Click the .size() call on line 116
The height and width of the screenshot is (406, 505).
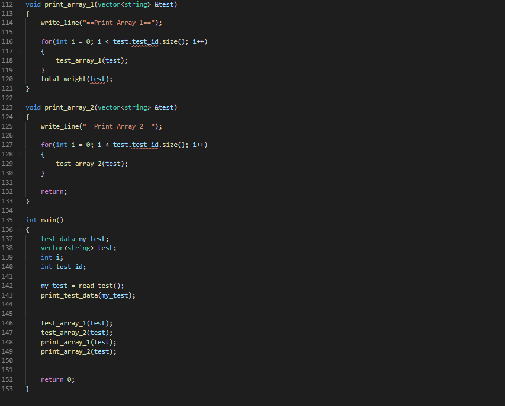coord(173,41)
